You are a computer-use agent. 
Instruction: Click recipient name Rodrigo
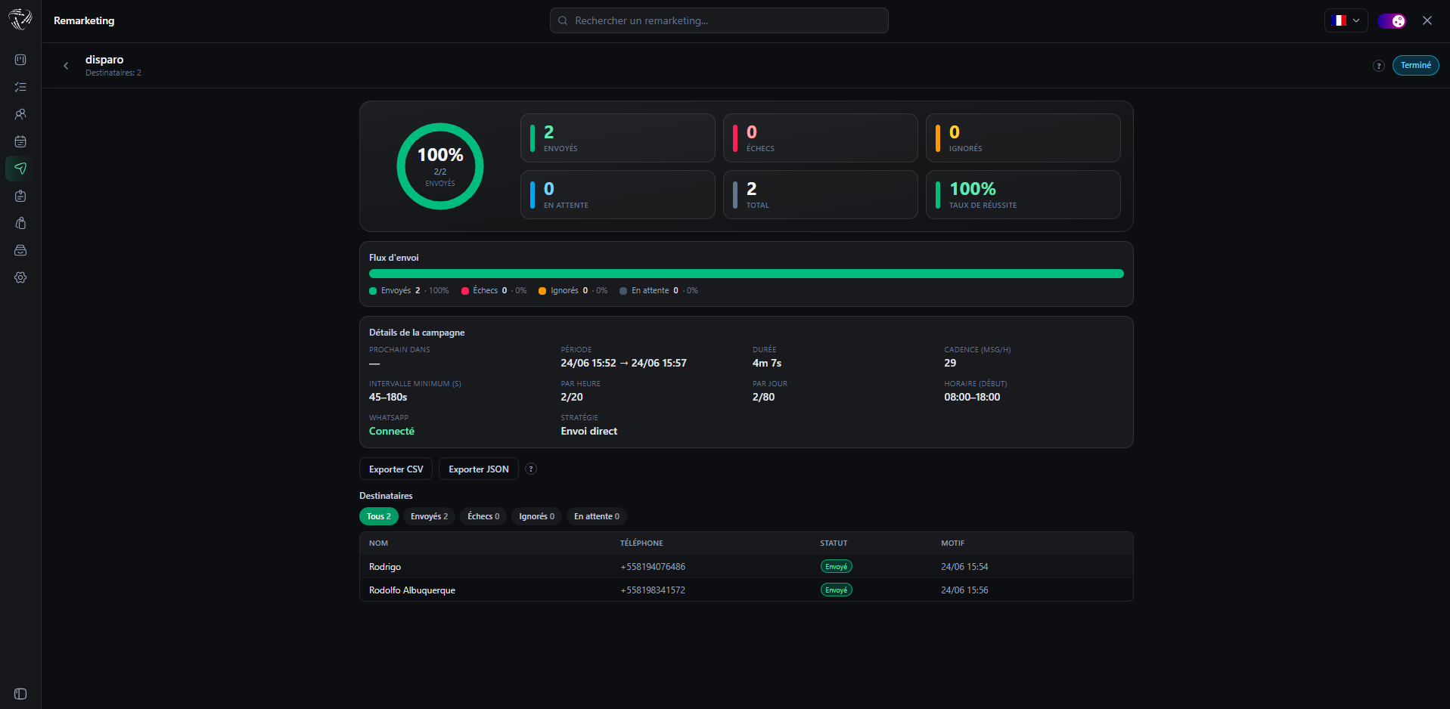tap(385, 567)
